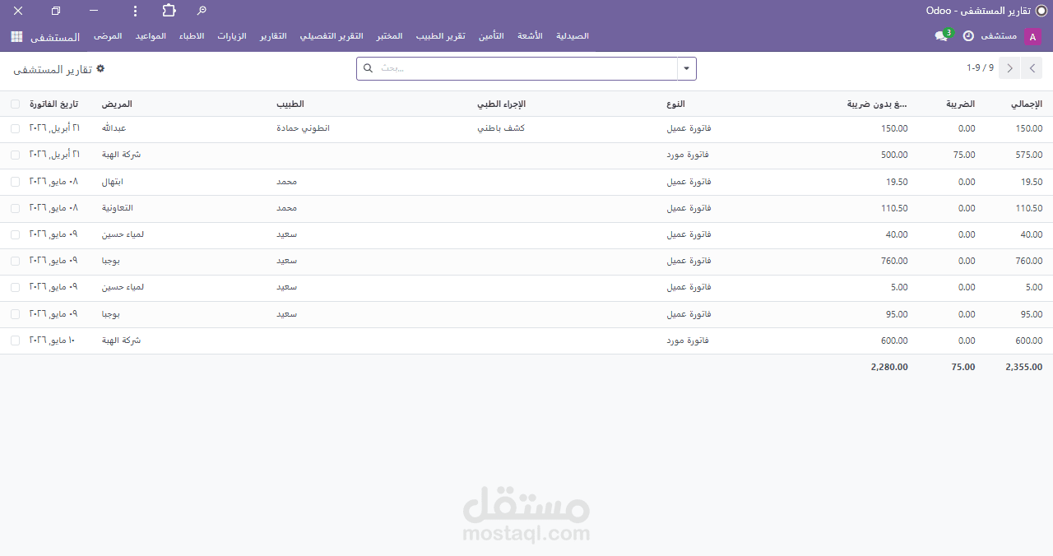This screenshot has height=556, width=1053.
Task: Open the الاطباء menu
Action: pyautogui.click(x=192, y=36)
